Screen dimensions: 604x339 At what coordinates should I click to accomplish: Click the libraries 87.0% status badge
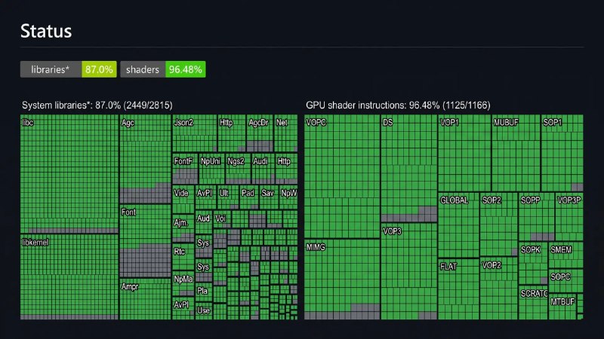click(x=68, y=69)
